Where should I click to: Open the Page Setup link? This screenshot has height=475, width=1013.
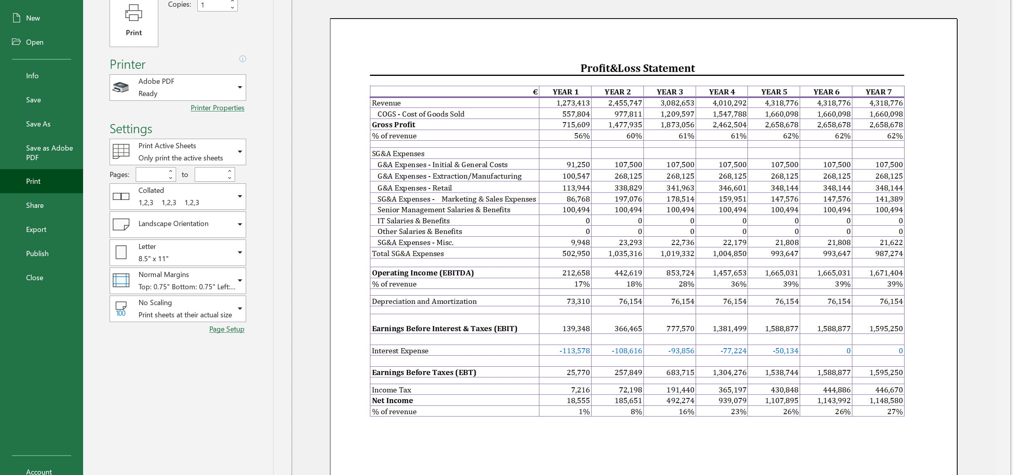[226, 329]
